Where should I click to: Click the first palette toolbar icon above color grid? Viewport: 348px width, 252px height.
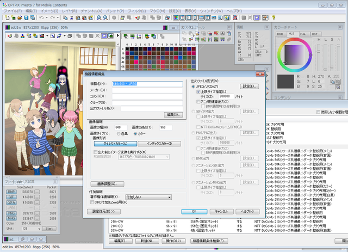126,36
